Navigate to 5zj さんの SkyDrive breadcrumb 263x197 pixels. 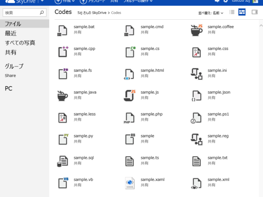click(x=92, y=13)
